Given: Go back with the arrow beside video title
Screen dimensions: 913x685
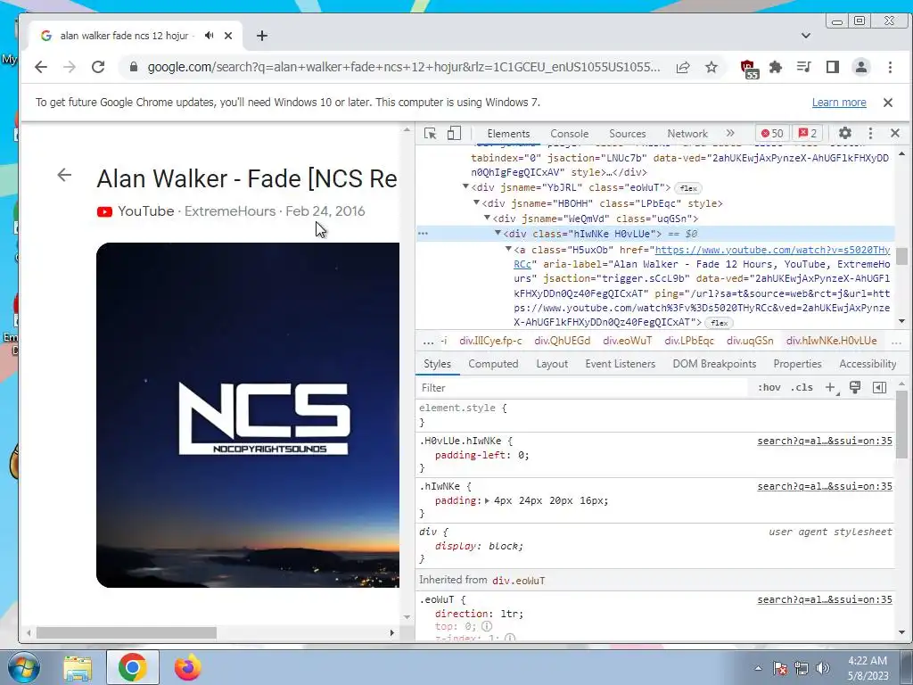Looking at the screenshot, I should [x=64, y=175].
